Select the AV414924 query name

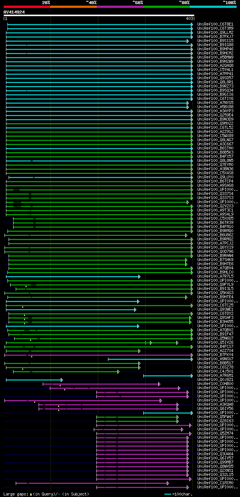(14, 12)
